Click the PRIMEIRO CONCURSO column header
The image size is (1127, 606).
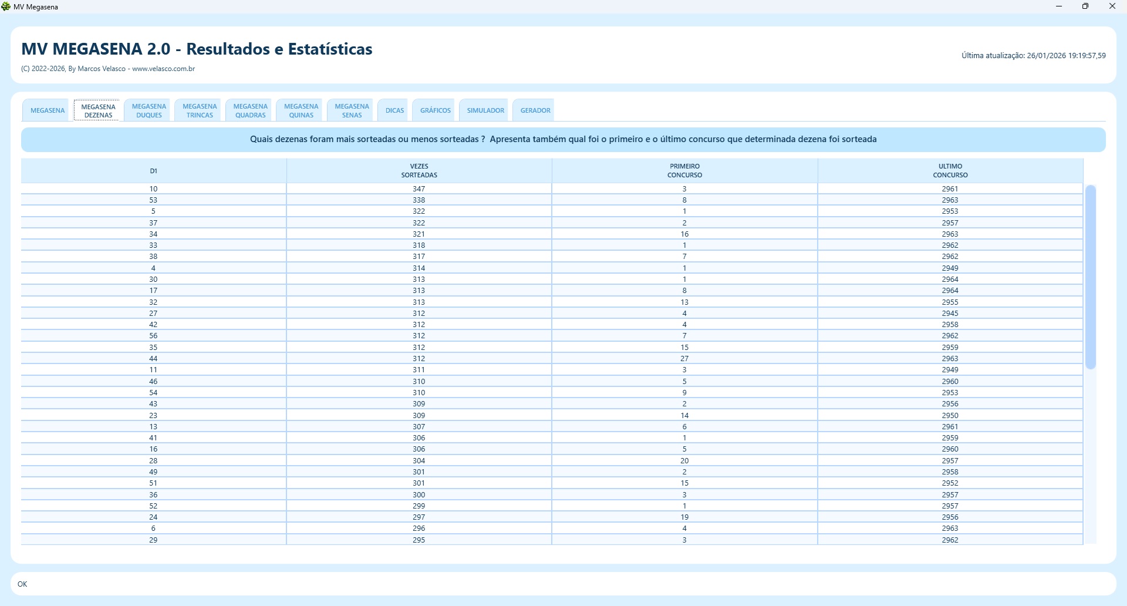click(684, 171)
